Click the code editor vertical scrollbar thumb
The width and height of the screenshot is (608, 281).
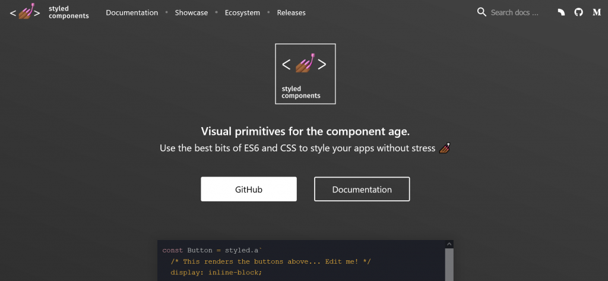(x=449, y=265)
